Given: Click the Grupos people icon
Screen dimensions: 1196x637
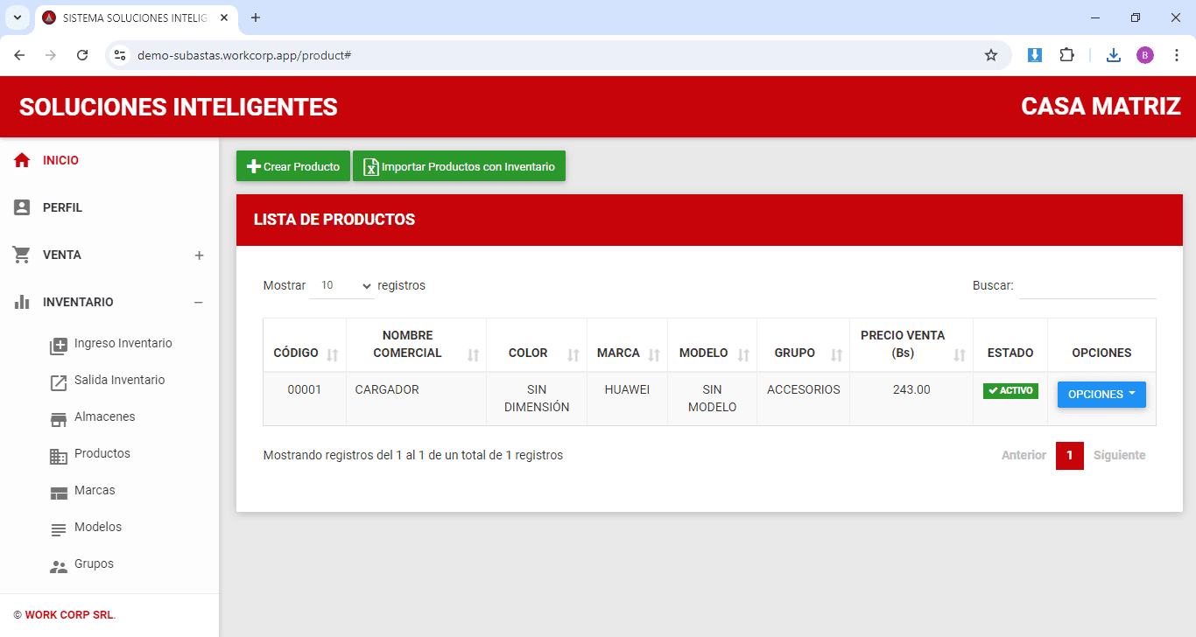Looking at the screenshot, I should pyautogui.click(x=59, y=566).
